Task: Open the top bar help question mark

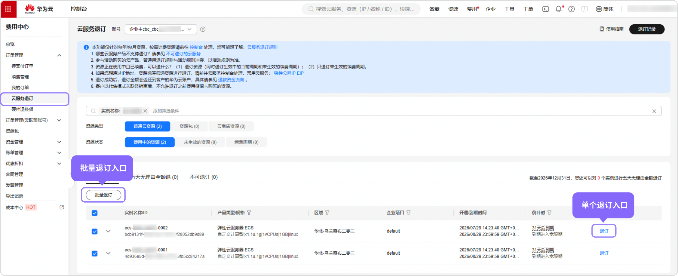Action: coord(571,9)
